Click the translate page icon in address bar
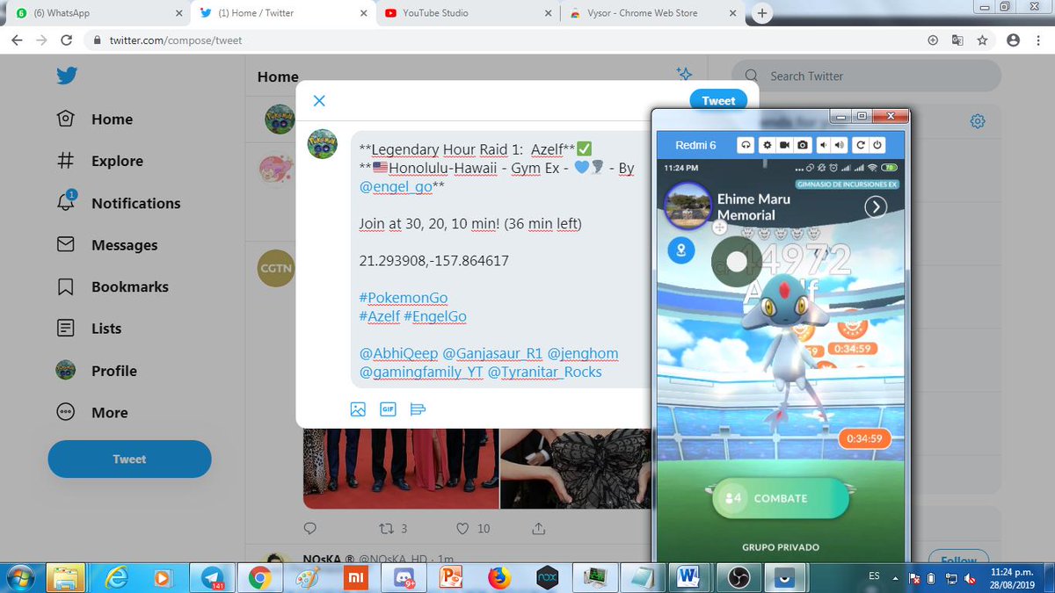 point(957,40)
